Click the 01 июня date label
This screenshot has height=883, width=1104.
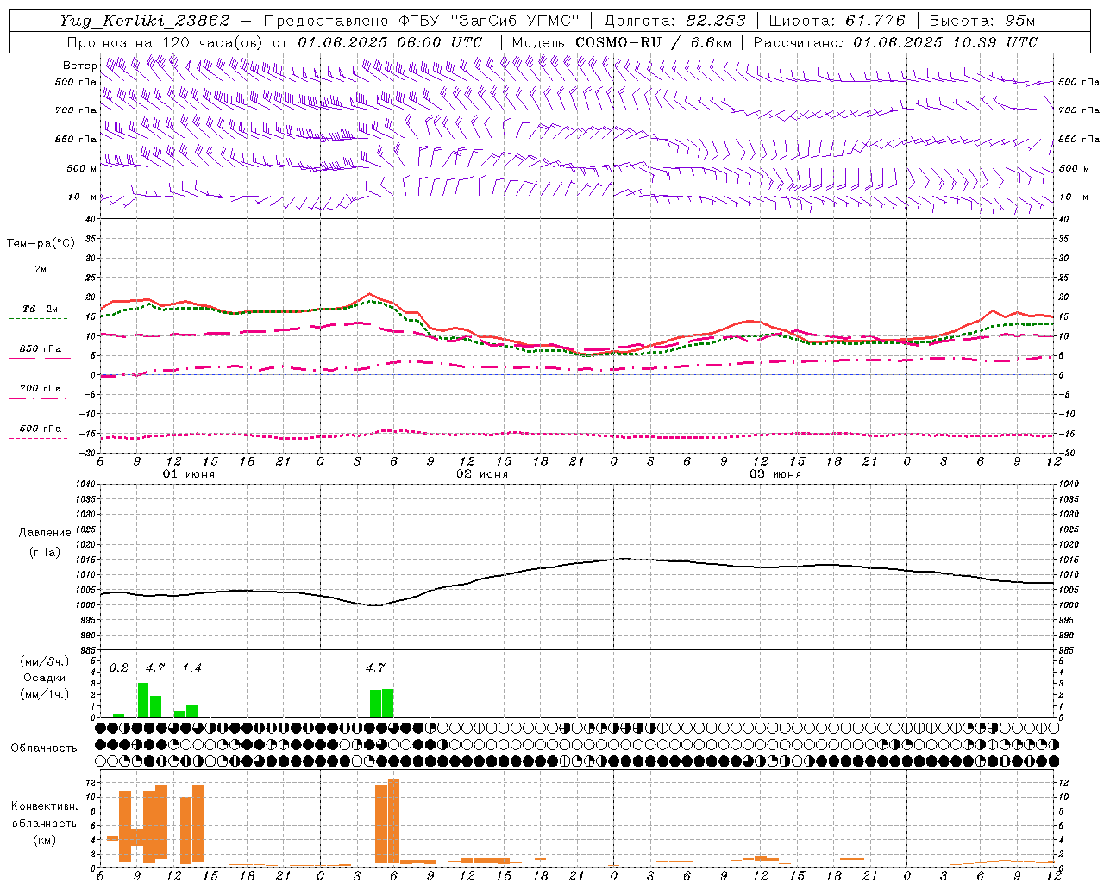(189, 473)
